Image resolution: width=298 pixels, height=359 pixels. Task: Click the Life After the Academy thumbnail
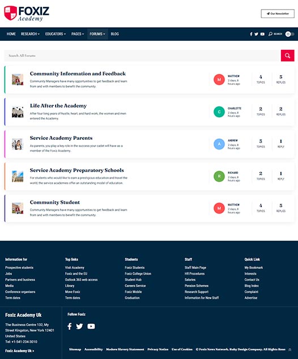pyautogui.click(x=18, y=112)
